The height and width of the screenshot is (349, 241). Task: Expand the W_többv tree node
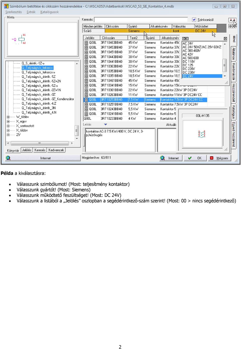(x=8, y=117)
